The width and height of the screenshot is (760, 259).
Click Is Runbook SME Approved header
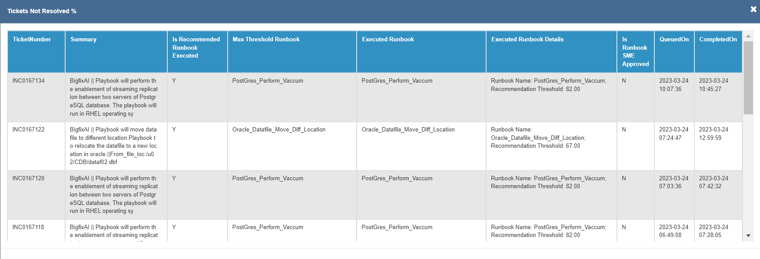click(x=635, y=51)
